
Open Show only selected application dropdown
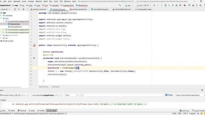tap(190, 95)
